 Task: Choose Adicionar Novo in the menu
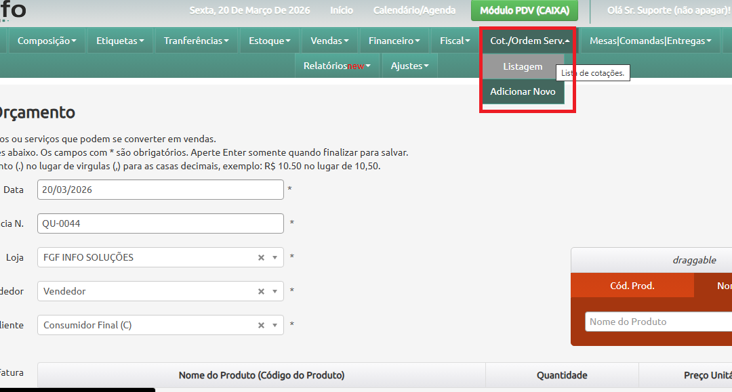click(x=522, y=91)
